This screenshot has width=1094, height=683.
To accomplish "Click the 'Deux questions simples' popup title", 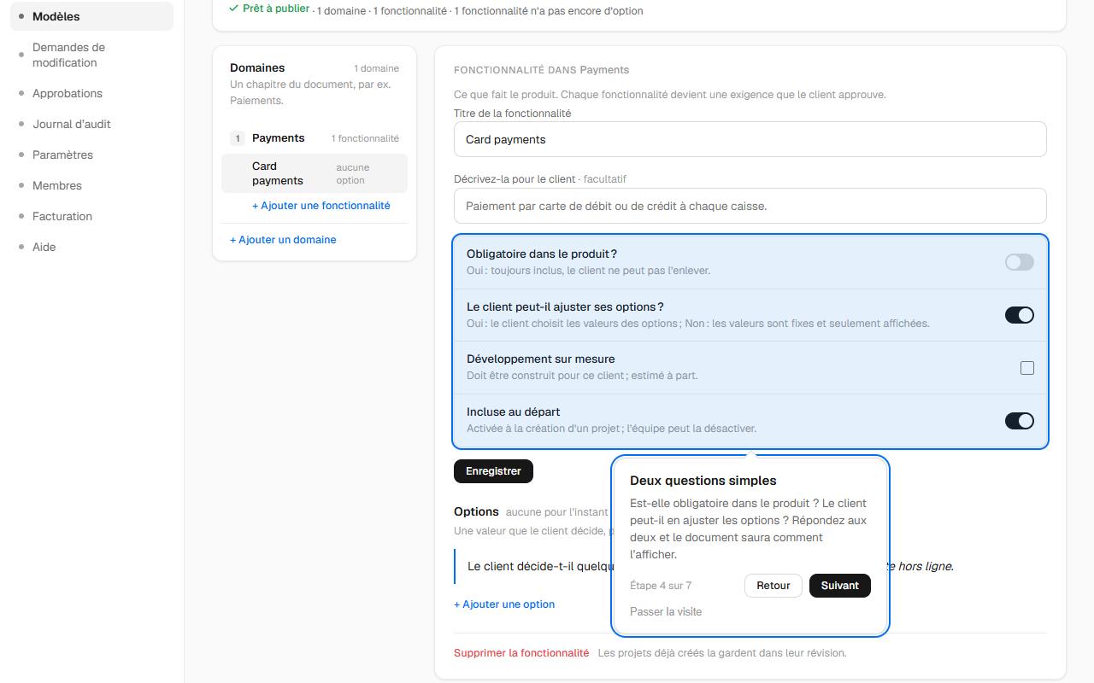I will tap(703, 481).
